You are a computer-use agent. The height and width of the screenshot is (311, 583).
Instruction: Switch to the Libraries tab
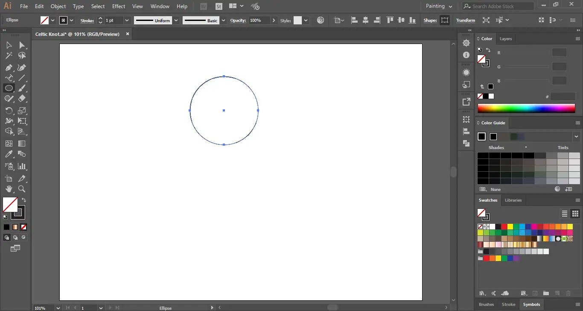513,200
